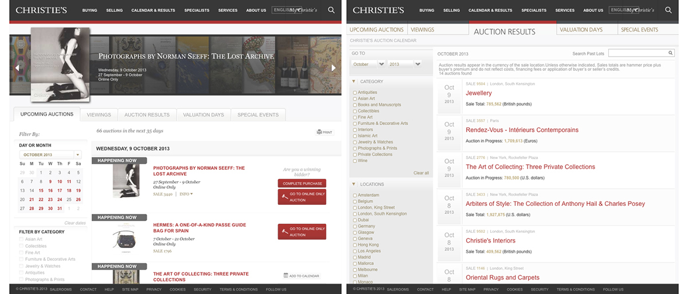Add Art of Collecting sale to calendar
The height and width of the screenshot is (294, 688).
point(302,276)
